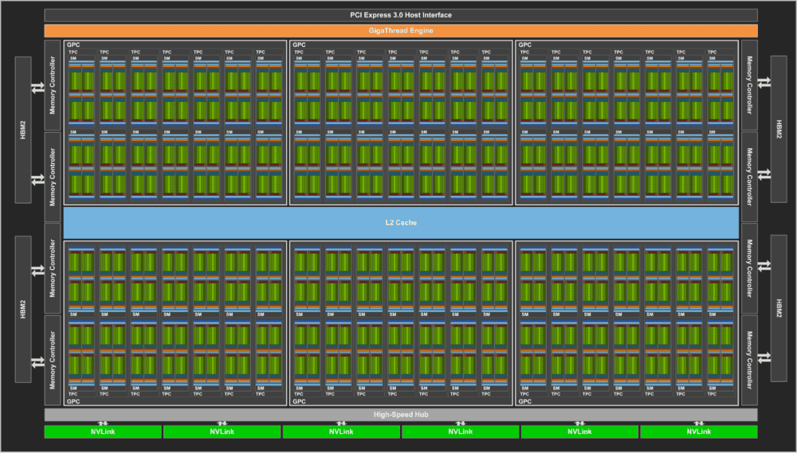797x453 pixels.
Task: Click the topmost left-side Memory Controller
Action: coord(53,85)
